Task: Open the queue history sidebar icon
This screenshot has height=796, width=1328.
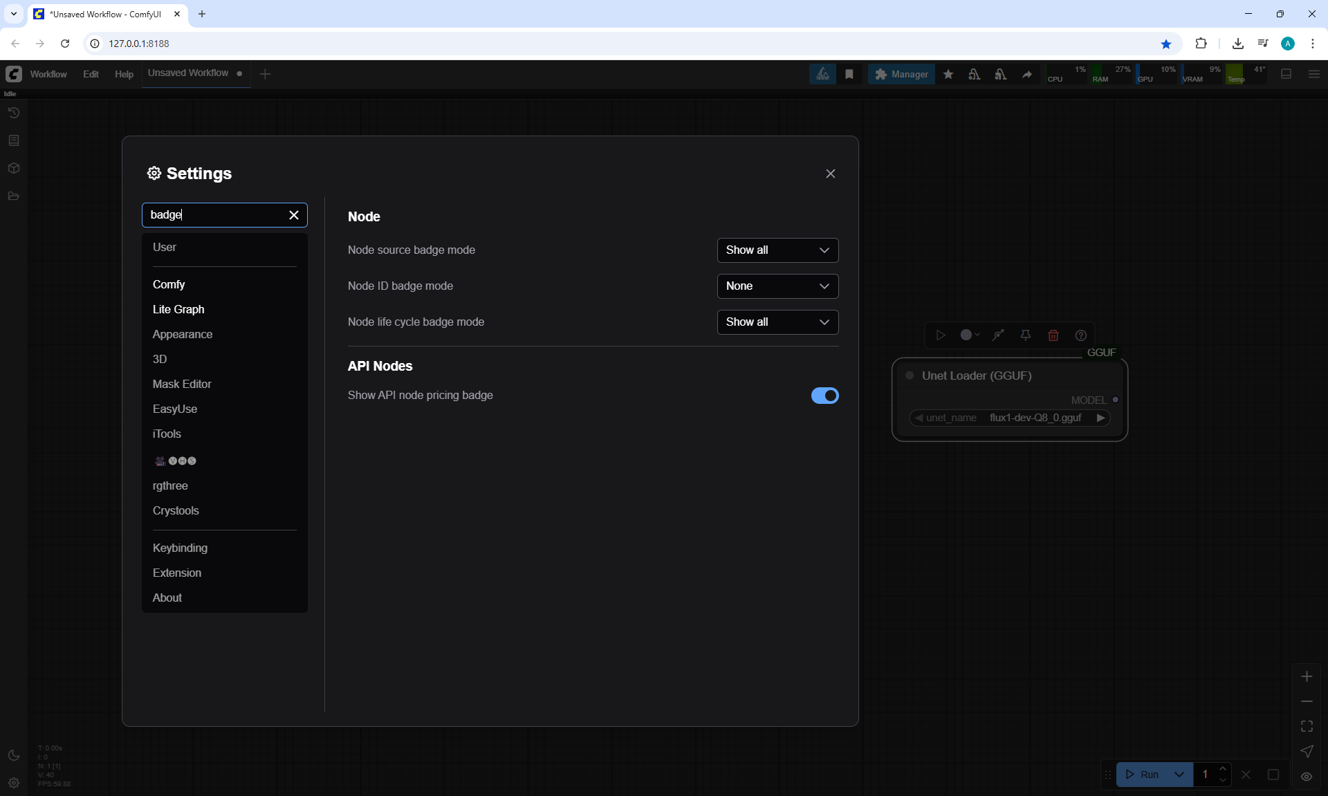Action: (x=13, y=113)
